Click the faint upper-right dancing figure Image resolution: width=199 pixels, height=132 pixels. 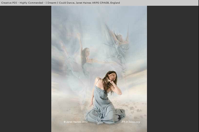(x=117, y=43)
